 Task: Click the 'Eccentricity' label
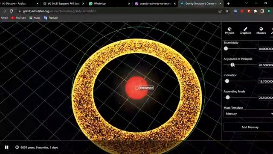pos(231,43)
